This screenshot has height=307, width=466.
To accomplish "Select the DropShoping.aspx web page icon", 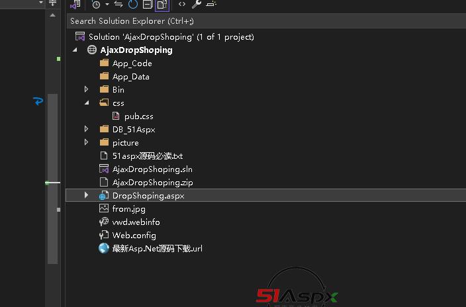I will [104, 195].
